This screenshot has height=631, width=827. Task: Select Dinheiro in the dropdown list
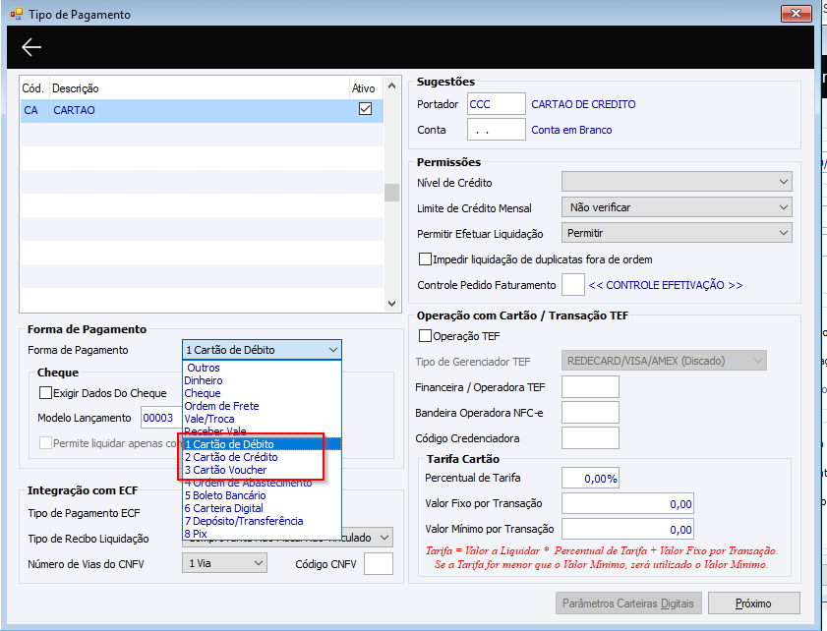(x=204, y=380)
